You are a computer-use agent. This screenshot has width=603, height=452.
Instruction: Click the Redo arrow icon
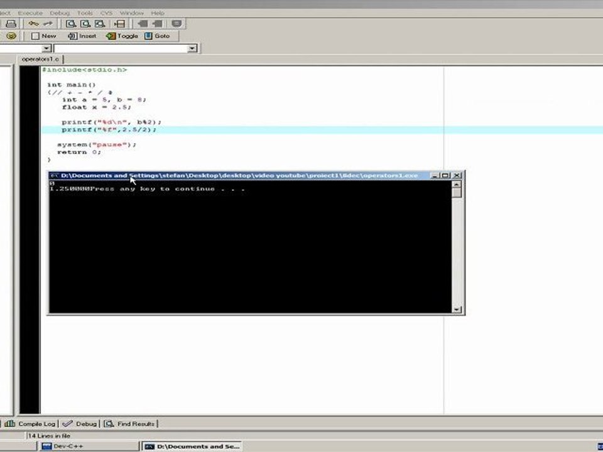pos(48,24)
